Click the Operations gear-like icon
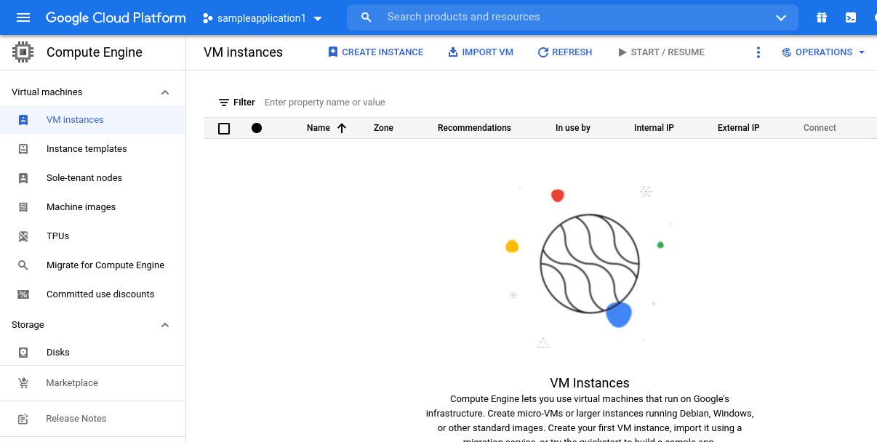 pyautogui.click(x=786, y=52)
